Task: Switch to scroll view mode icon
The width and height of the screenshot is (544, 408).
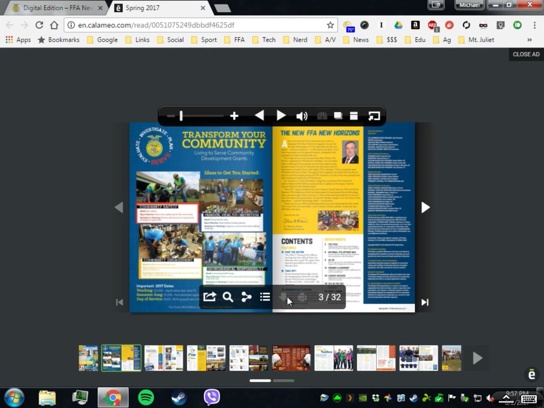Action: click(x=354, y=116)
